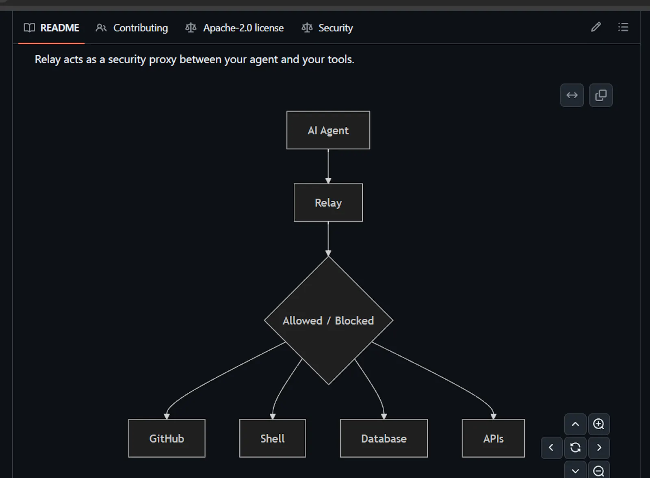Pan the diagram left
The image size is (650, 478).
[x=552, y=448]
